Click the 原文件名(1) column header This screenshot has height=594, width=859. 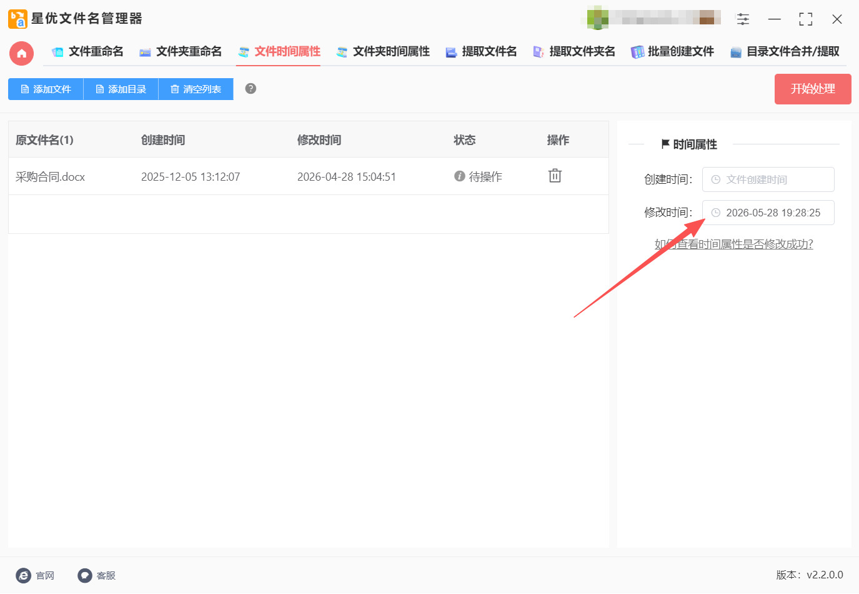coord(44,140)
